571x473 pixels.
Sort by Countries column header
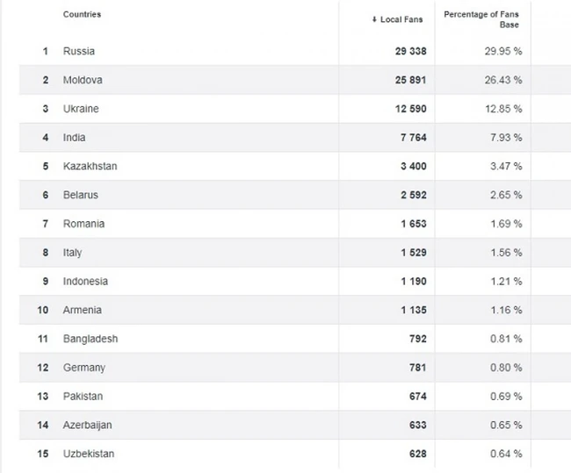coord(82,15)
